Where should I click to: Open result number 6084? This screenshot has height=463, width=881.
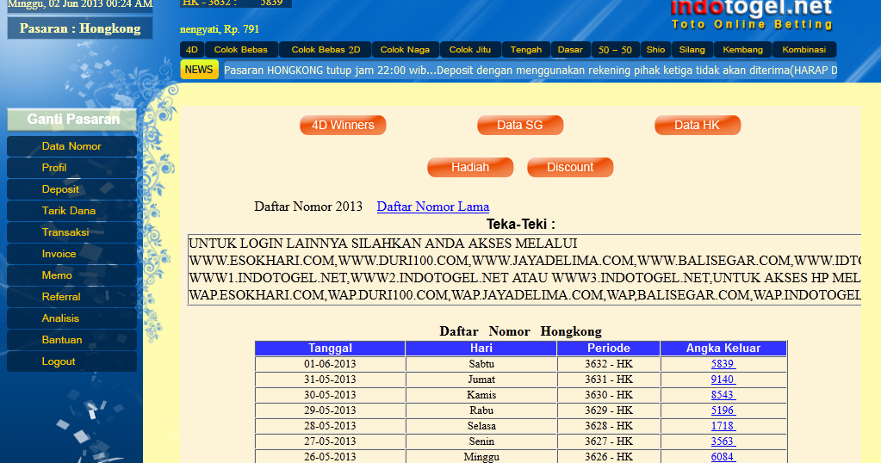click(723, 457)
